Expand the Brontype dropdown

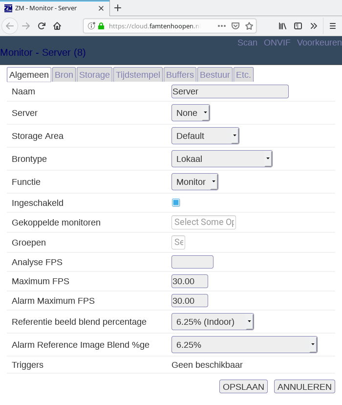point(222,159)
